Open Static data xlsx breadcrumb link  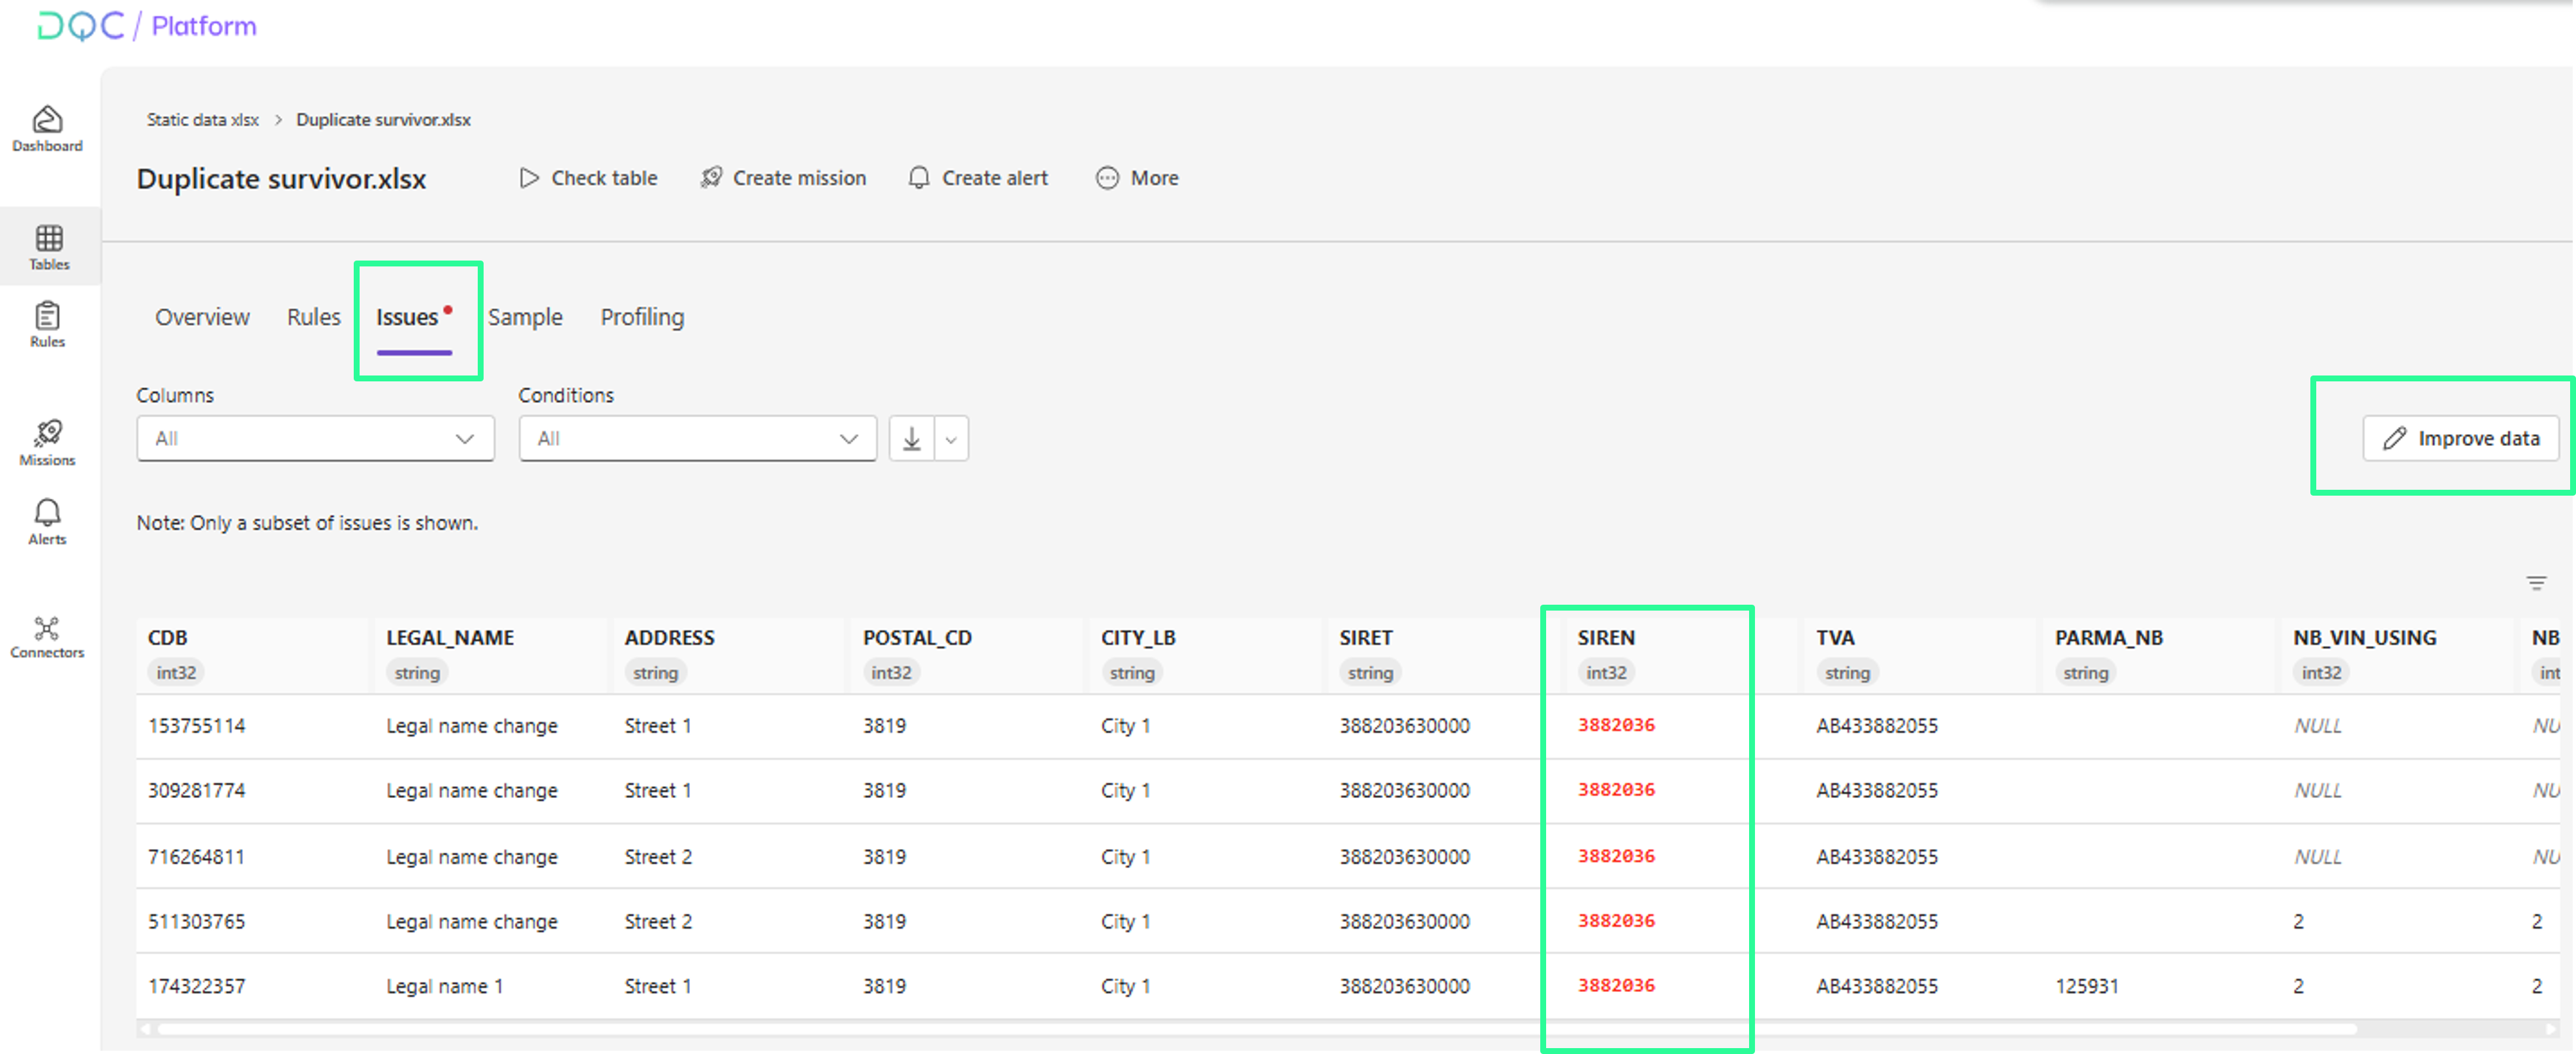pyautogui.click(x=202, y=119)
